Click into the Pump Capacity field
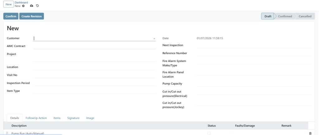 [254, 84]
